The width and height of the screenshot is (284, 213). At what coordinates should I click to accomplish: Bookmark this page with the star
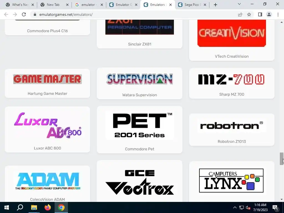pos(249,14)
